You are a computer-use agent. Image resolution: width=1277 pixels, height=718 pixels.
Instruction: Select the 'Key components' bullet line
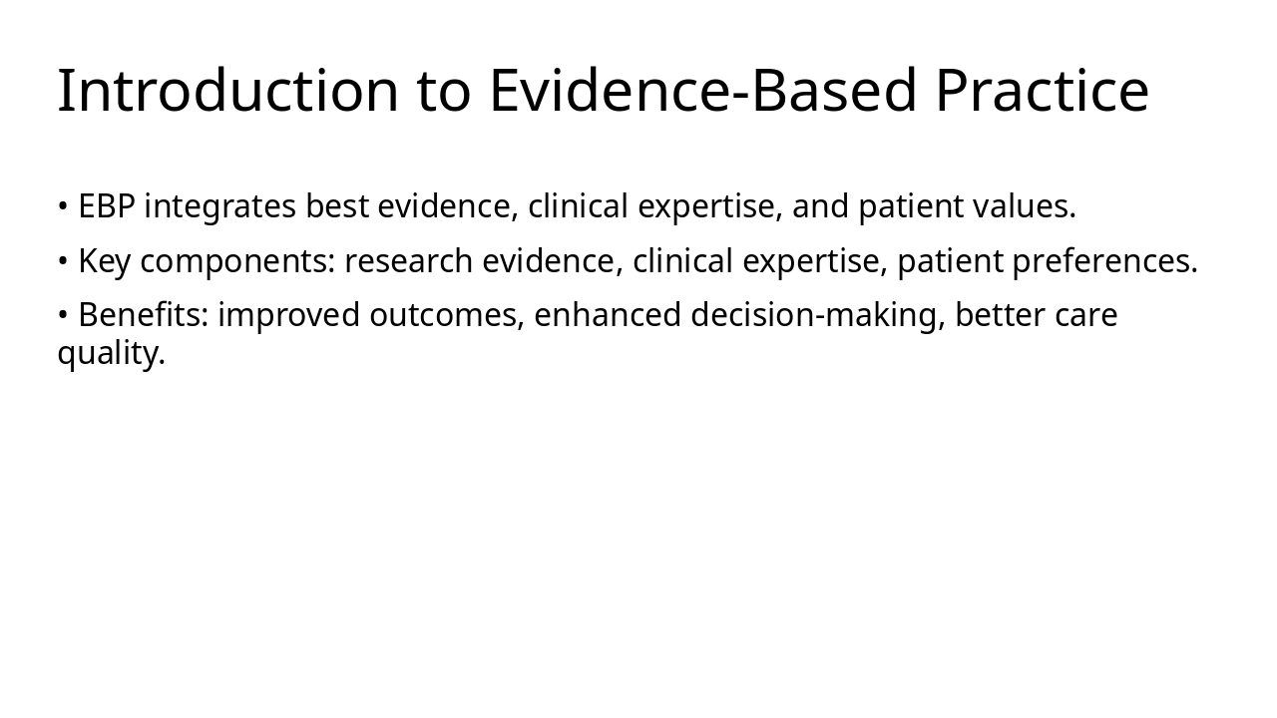628,261
